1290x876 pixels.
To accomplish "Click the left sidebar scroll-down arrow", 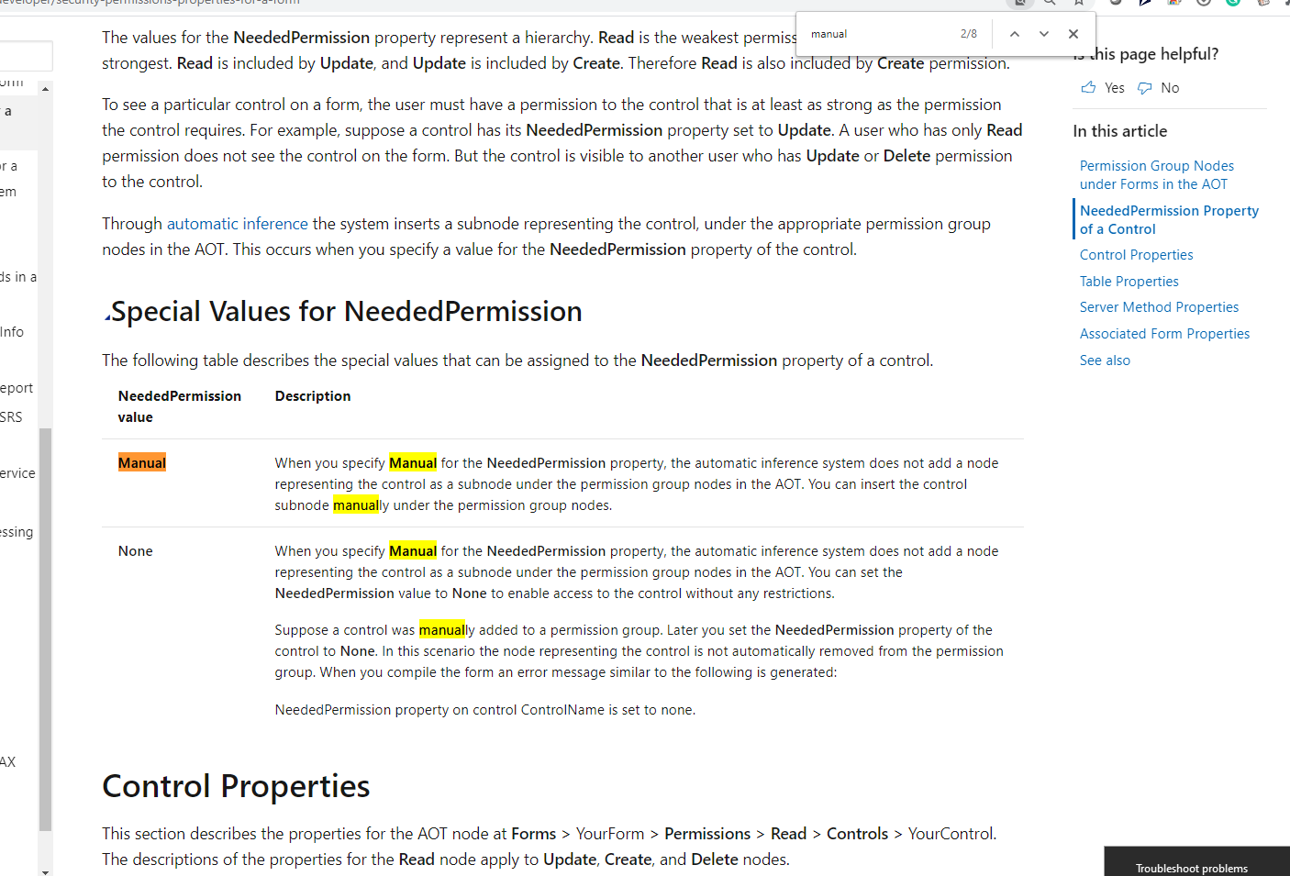I will click(45, 870).
